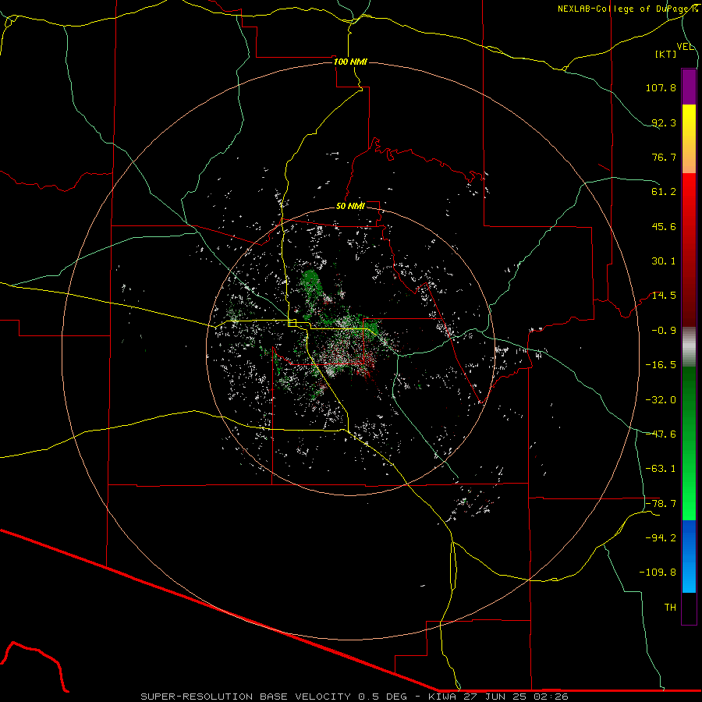Image resolution: width=702 pixels, height=702 pixels.
Task: Click the 100 NMI range ring label
Action: [350, 62]
